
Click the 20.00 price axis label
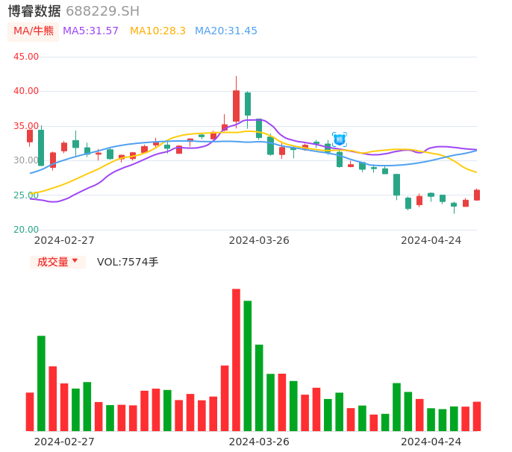click(26, 230)
